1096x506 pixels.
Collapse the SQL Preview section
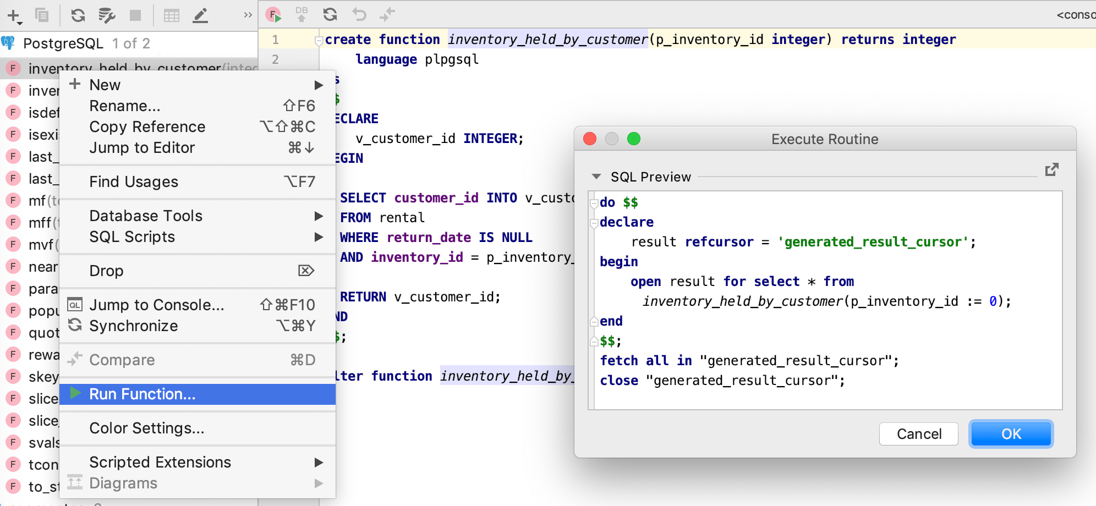[x=596, y=177]
